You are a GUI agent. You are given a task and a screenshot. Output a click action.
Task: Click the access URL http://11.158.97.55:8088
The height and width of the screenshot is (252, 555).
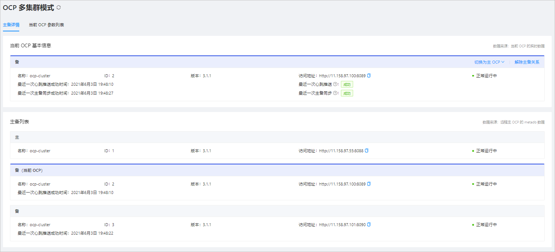(x=341, y=151)
